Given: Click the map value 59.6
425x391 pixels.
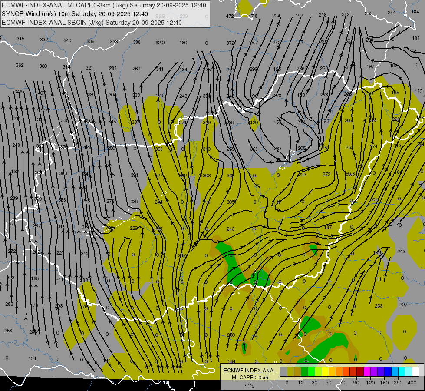Looking at the screenshot, I should tap(350, 174).
